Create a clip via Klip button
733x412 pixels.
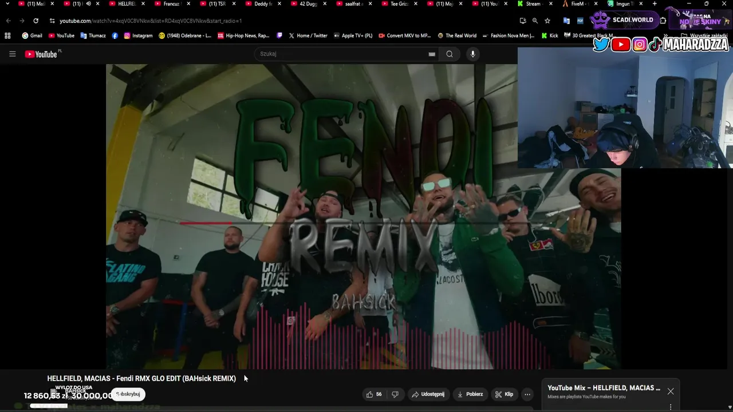click(x=504, y=394)
